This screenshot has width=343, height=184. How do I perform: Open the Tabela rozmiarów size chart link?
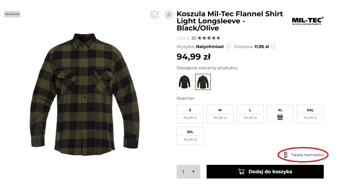click(307, 155)
